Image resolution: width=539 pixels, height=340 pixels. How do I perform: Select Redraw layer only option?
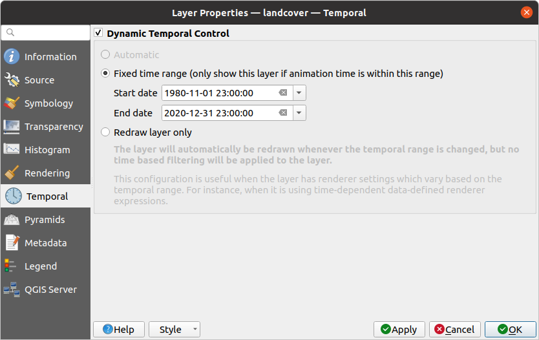coord(105,133)
